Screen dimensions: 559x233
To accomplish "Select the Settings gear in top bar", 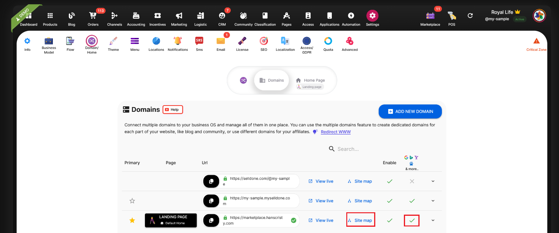I will pyautogui.click(x=373, y=18).
